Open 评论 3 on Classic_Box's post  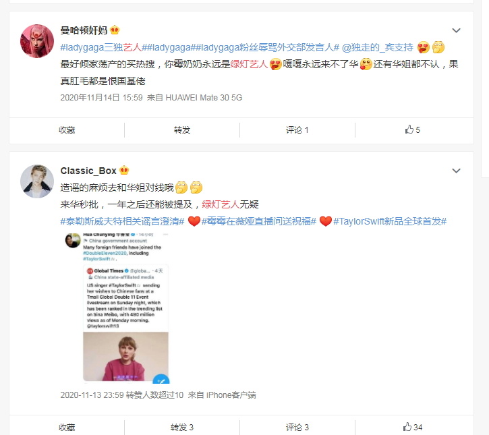[297, 427]
